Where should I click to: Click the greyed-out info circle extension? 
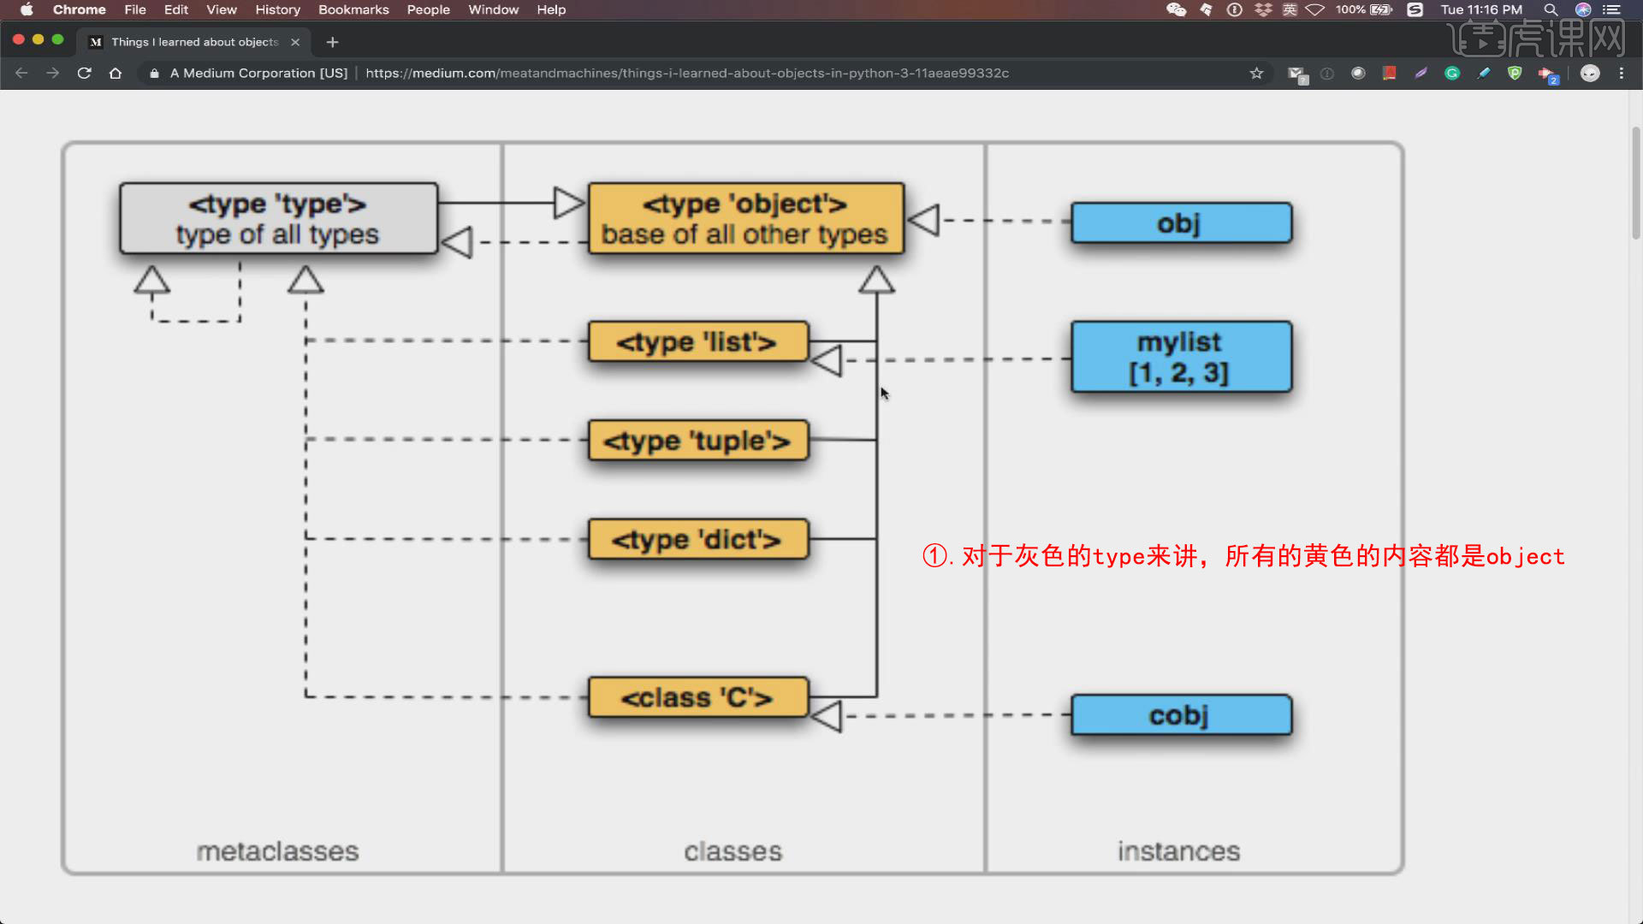coord(1327,74)
